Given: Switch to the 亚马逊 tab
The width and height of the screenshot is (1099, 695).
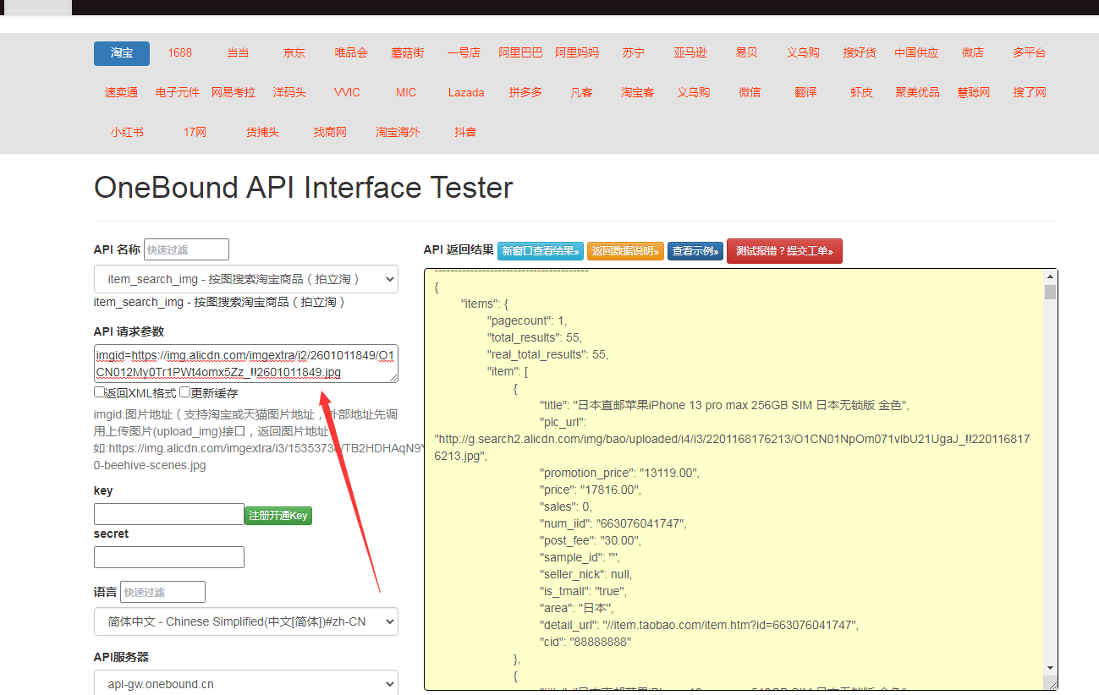Looking at the screenshot, I should tap(690, 52).
